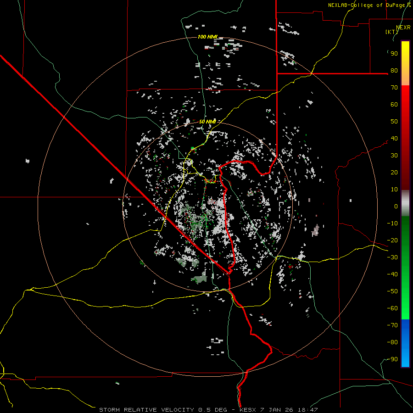
Task: Click the yellow top segment of colorbar
Action: click(x=405, y=63)
